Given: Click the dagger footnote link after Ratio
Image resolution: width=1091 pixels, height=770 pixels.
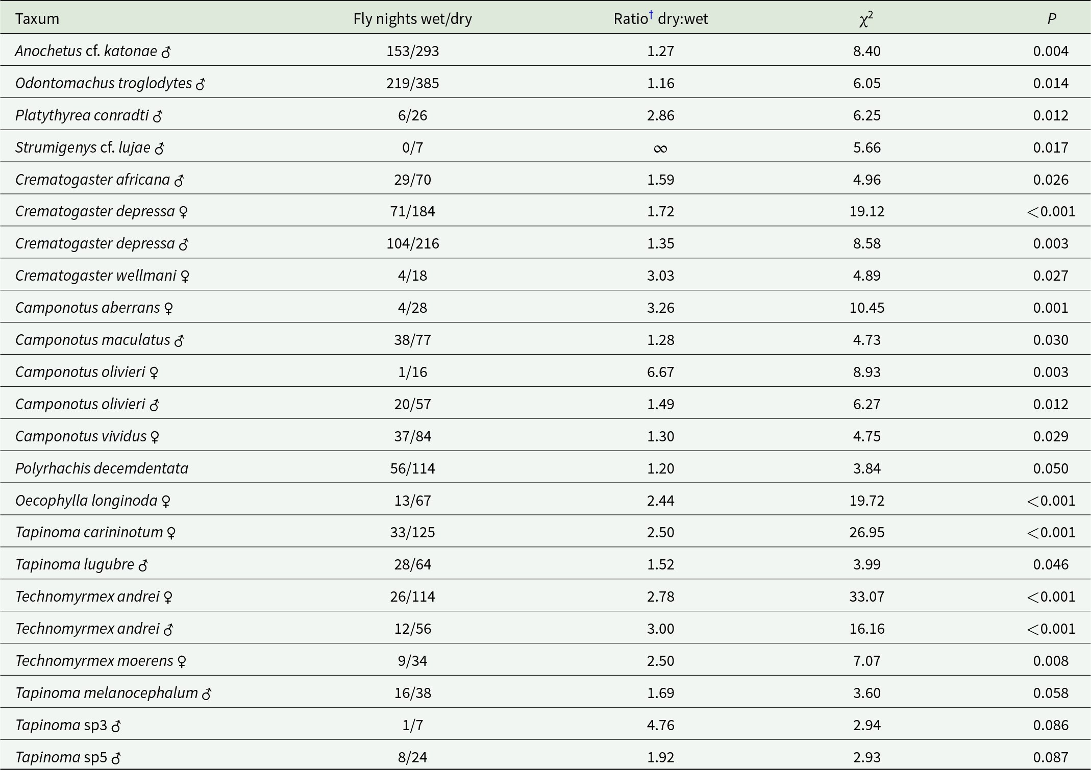Looking at the screenshot, I should pyautogui.click(x=651, y=14).
